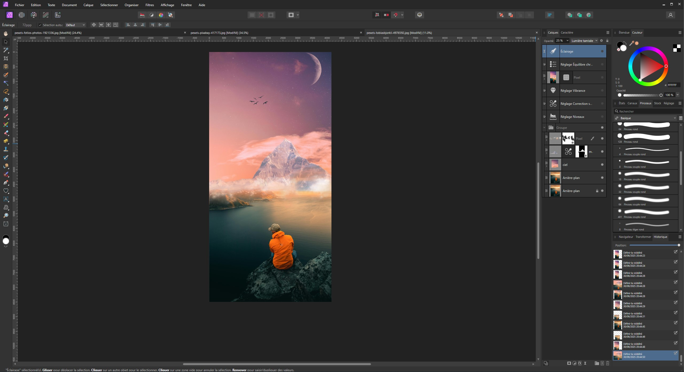Select the Zoom tool
Viewport: 684px width, 372px height.
pos(6,215)
